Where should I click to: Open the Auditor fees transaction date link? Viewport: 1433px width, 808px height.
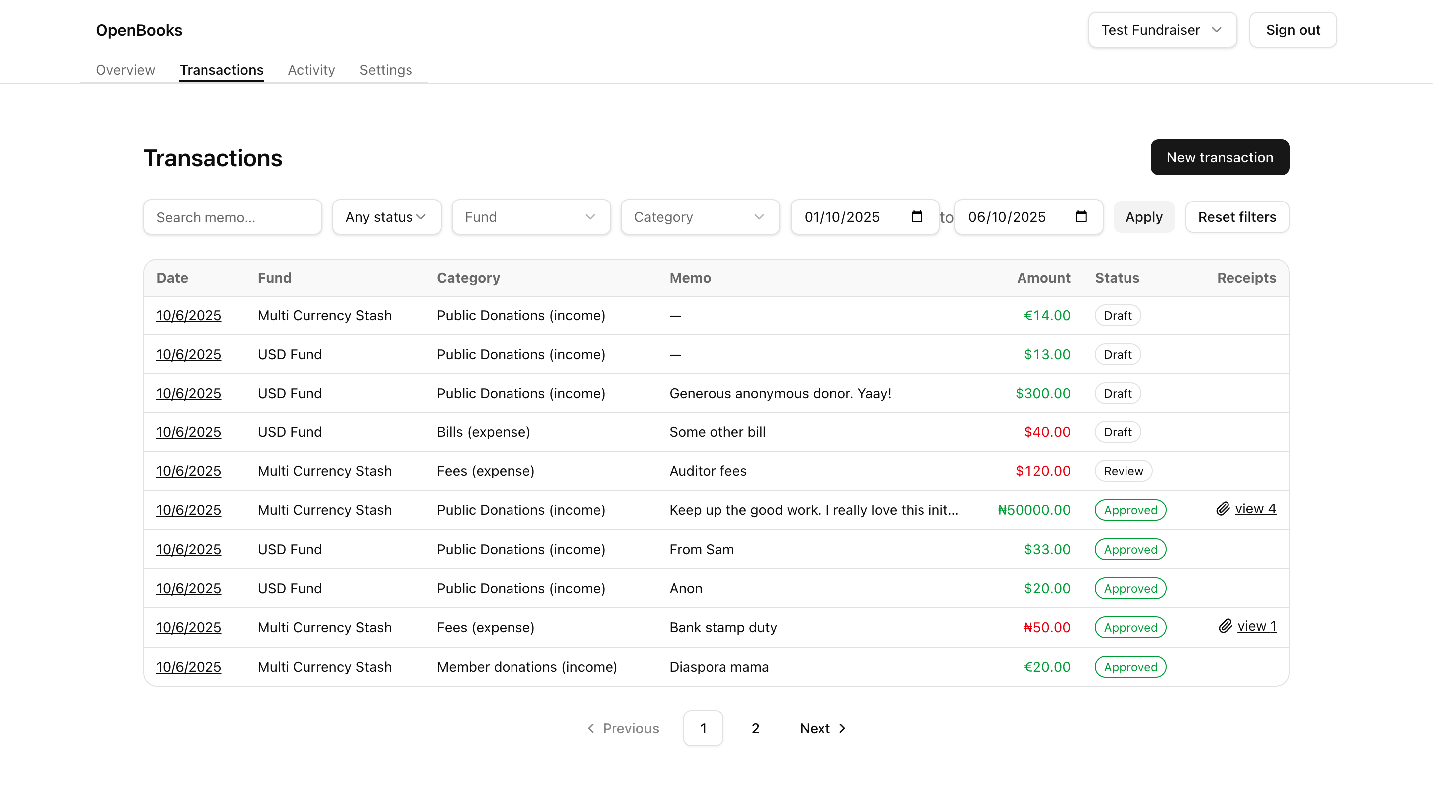pyautogui.click(x=189, y=471)
